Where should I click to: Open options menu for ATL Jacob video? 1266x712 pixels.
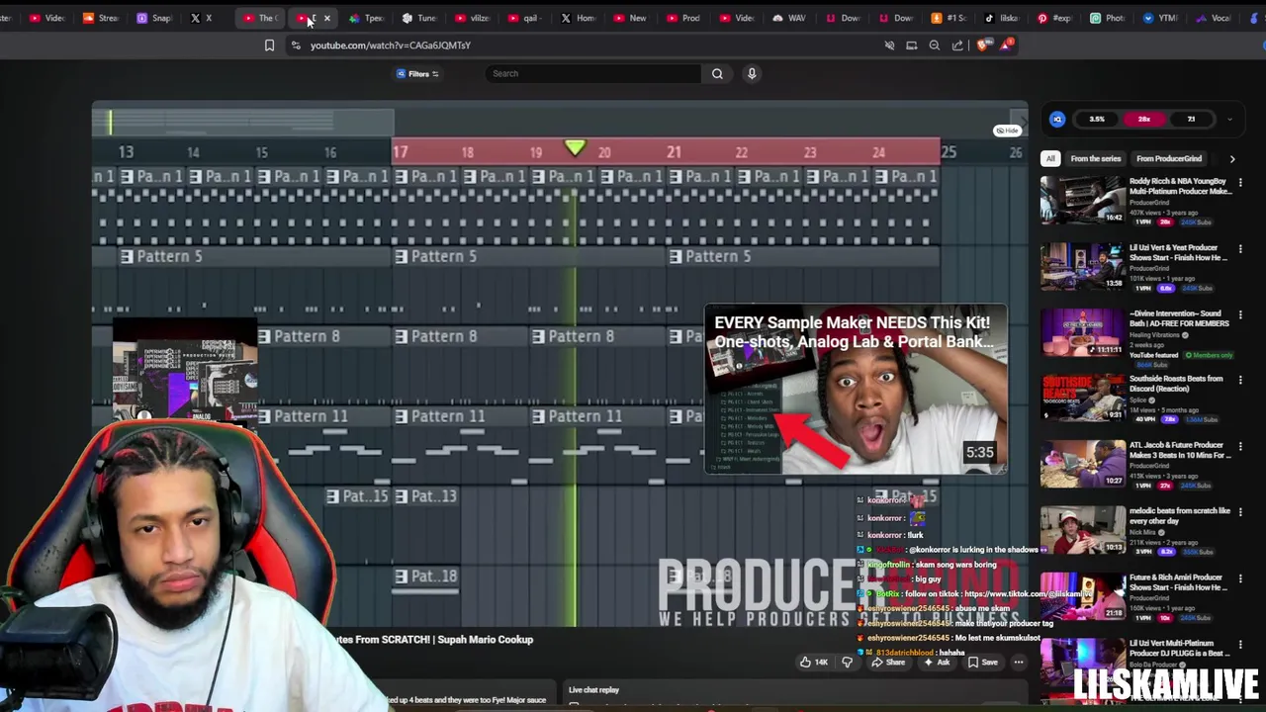(1240, 447)
